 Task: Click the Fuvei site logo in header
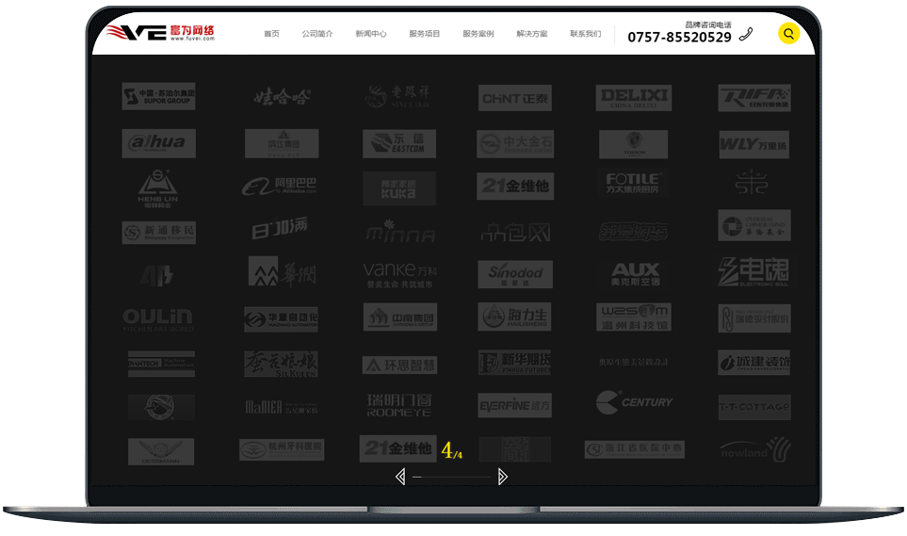(160, 34)
